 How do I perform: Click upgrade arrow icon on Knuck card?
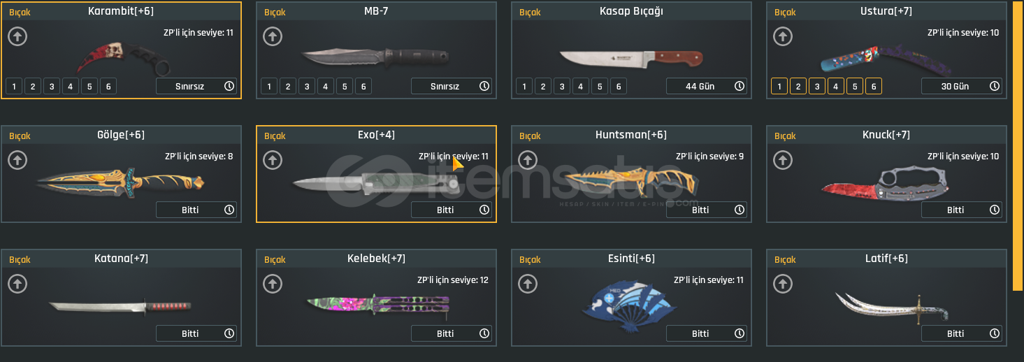coord(783,160)
